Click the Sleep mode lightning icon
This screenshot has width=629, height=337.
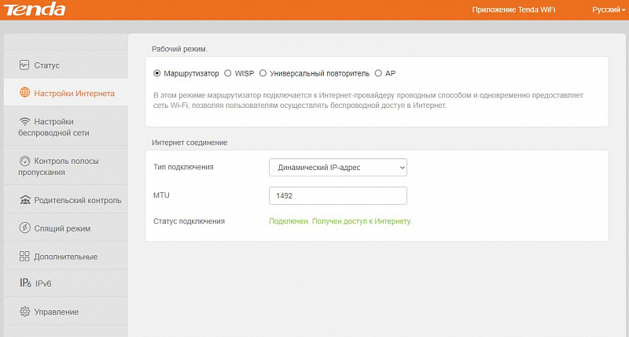tap(24, 228)
